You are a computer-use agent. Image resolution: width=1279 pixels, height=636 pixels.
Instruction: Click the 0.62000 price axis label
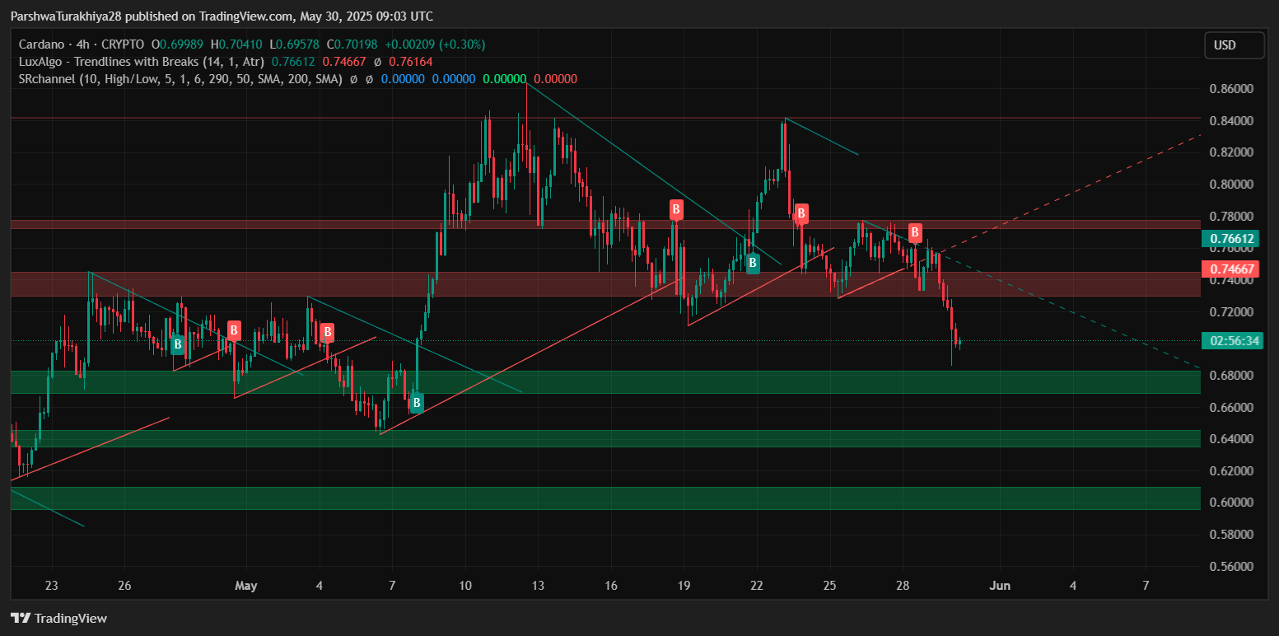(x=1231, y=471)
